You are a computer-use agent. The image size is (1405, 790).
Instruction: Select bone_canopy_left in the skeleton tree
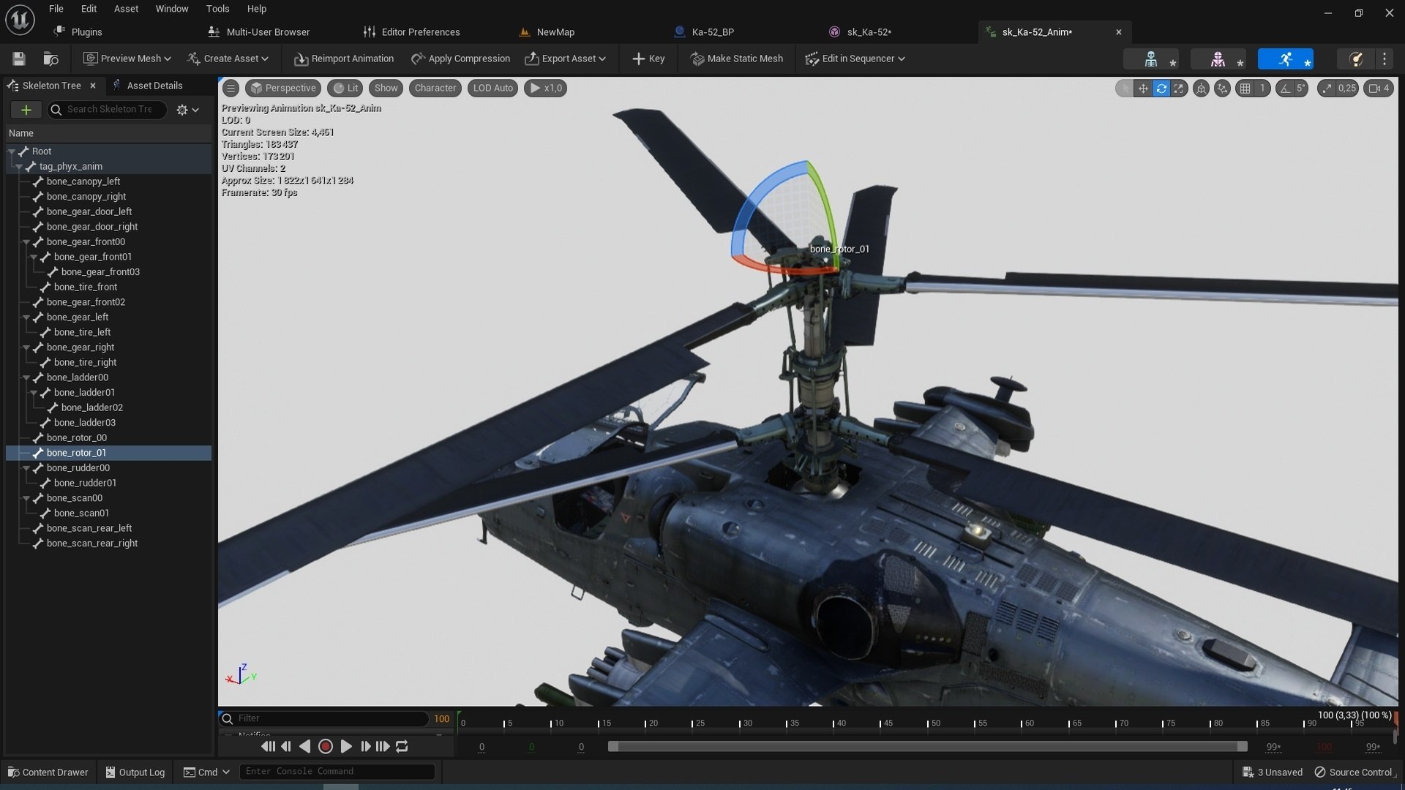(x=83, y=181)
